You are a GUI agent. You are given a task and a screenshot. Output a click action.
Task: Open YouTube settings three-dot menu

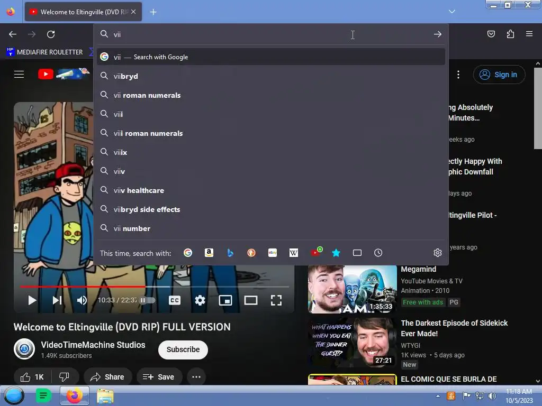coord(458,74)
